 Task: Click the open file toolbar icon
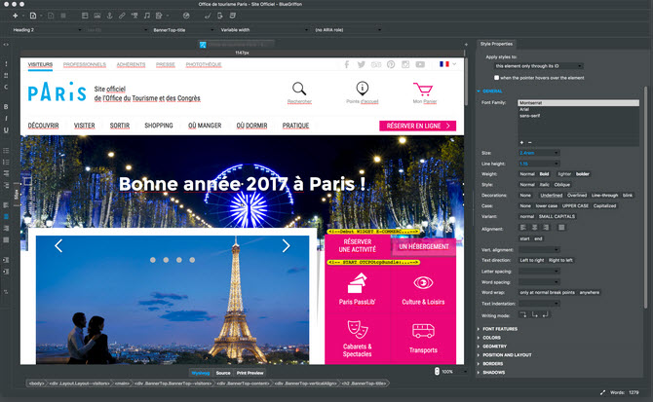pos(33,16)
